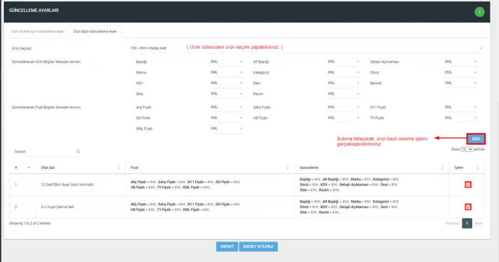Click product name 6 Lı Kupa Çekme Seti
The image size is (499, 262).
[x=57, y=207]
